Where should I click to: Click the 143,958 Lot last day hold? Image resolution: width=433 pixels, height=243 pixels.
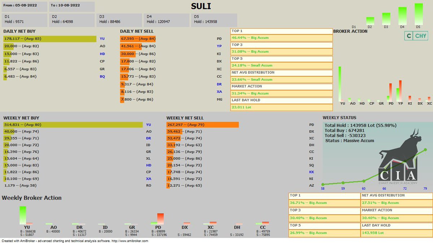[x=396, y=233]
